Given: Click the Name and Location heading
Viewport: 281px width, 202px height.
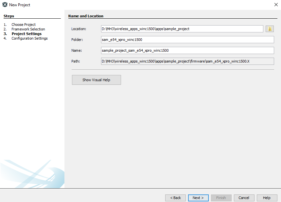Looking at the screenshot, I should pos(86,16).
